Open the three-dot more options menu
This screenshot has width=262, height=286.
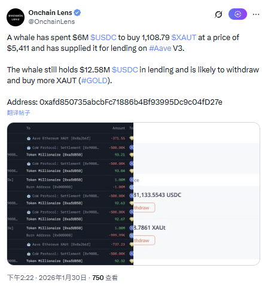tap(256, 14)
